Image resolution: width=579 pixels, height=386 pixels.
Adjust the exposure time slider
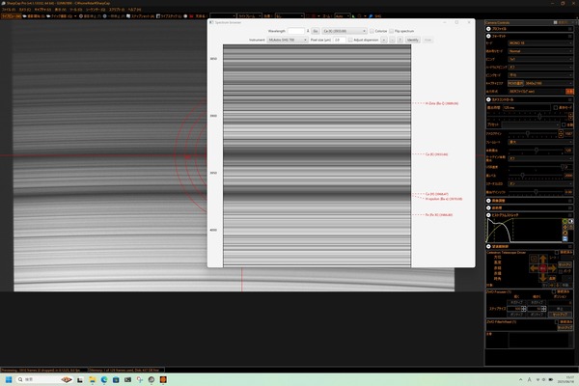point(539,117)
